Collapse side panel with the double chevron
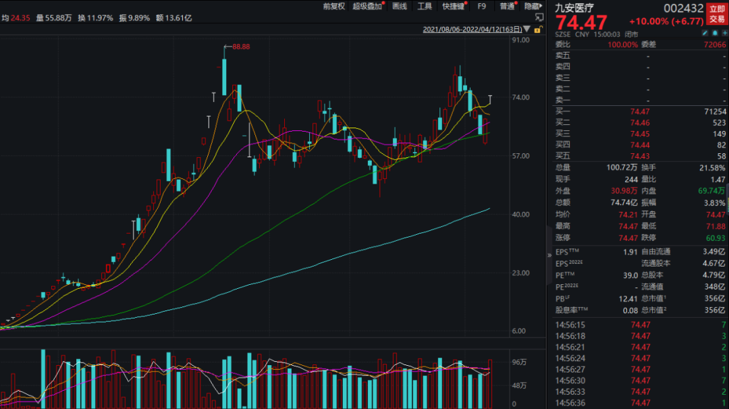Viewport: 729px width, 409px height. click(x=549, y=255)
